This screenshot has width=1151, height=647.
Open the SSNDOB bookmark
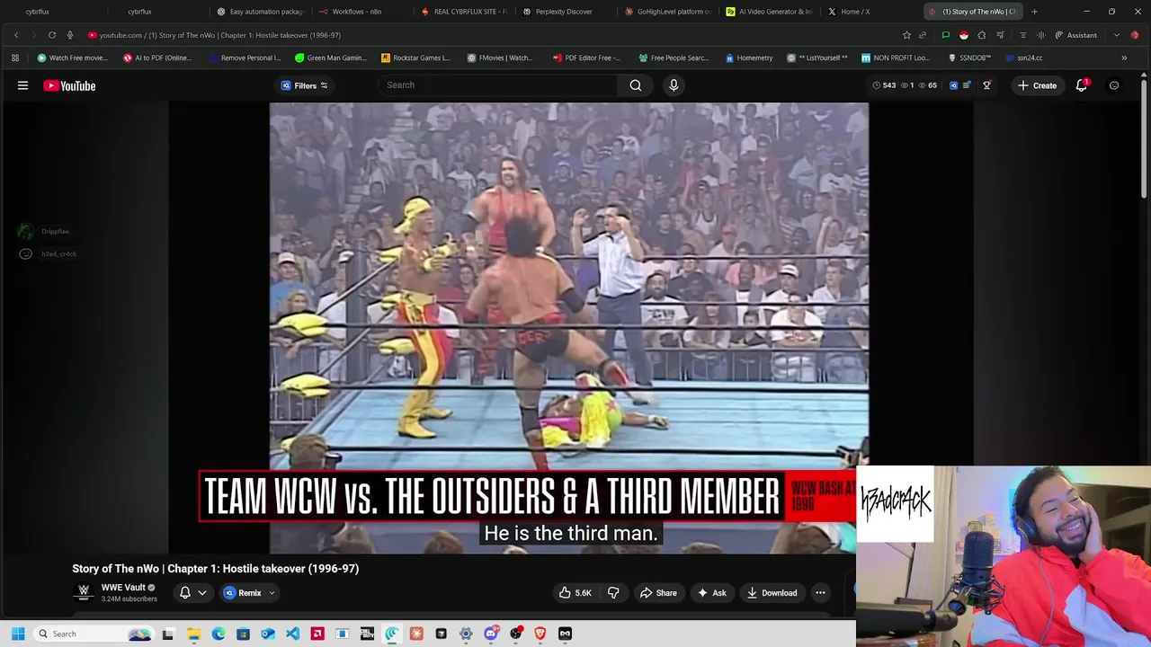[x=969, y=58]
